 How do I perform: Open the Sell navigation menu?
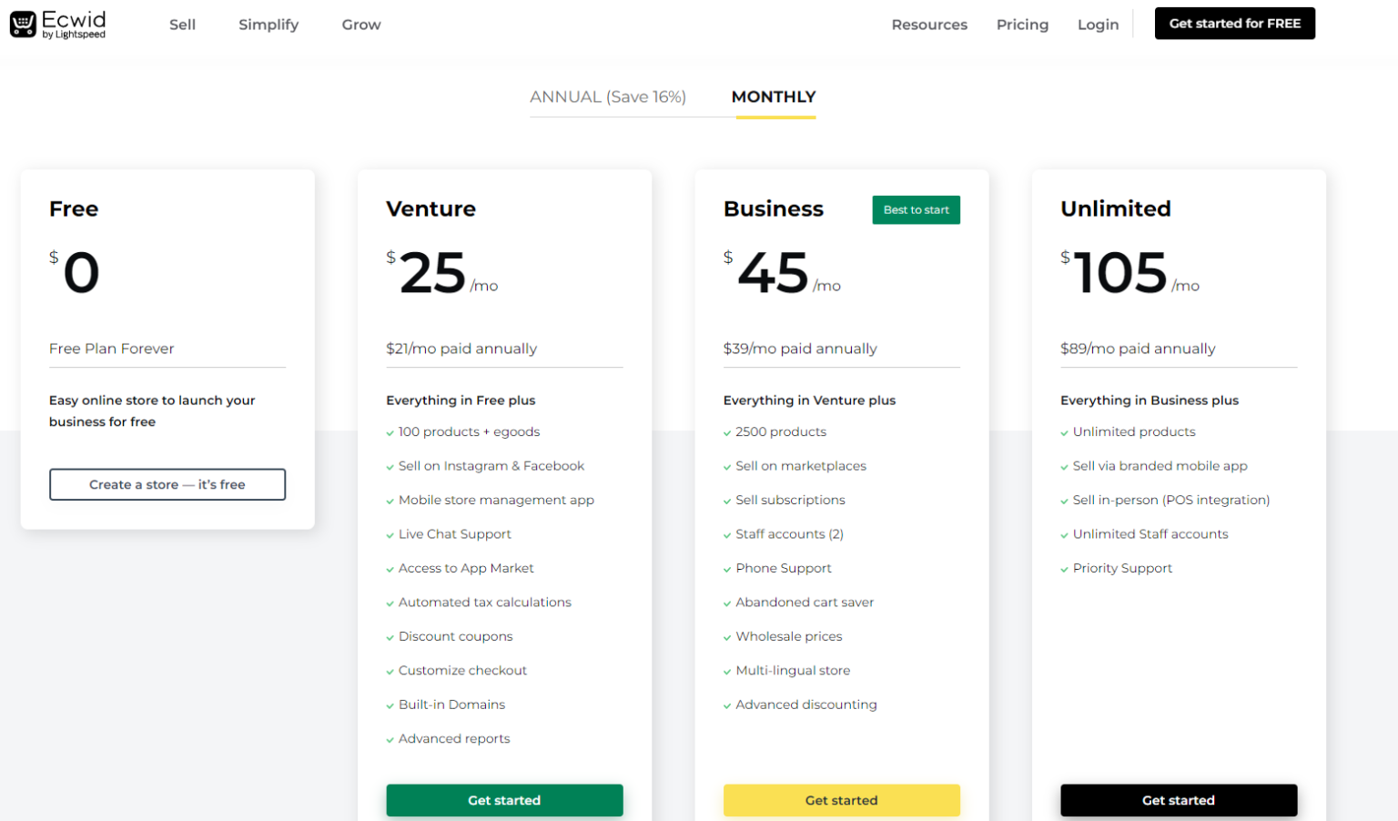click(x=182, y=25)
